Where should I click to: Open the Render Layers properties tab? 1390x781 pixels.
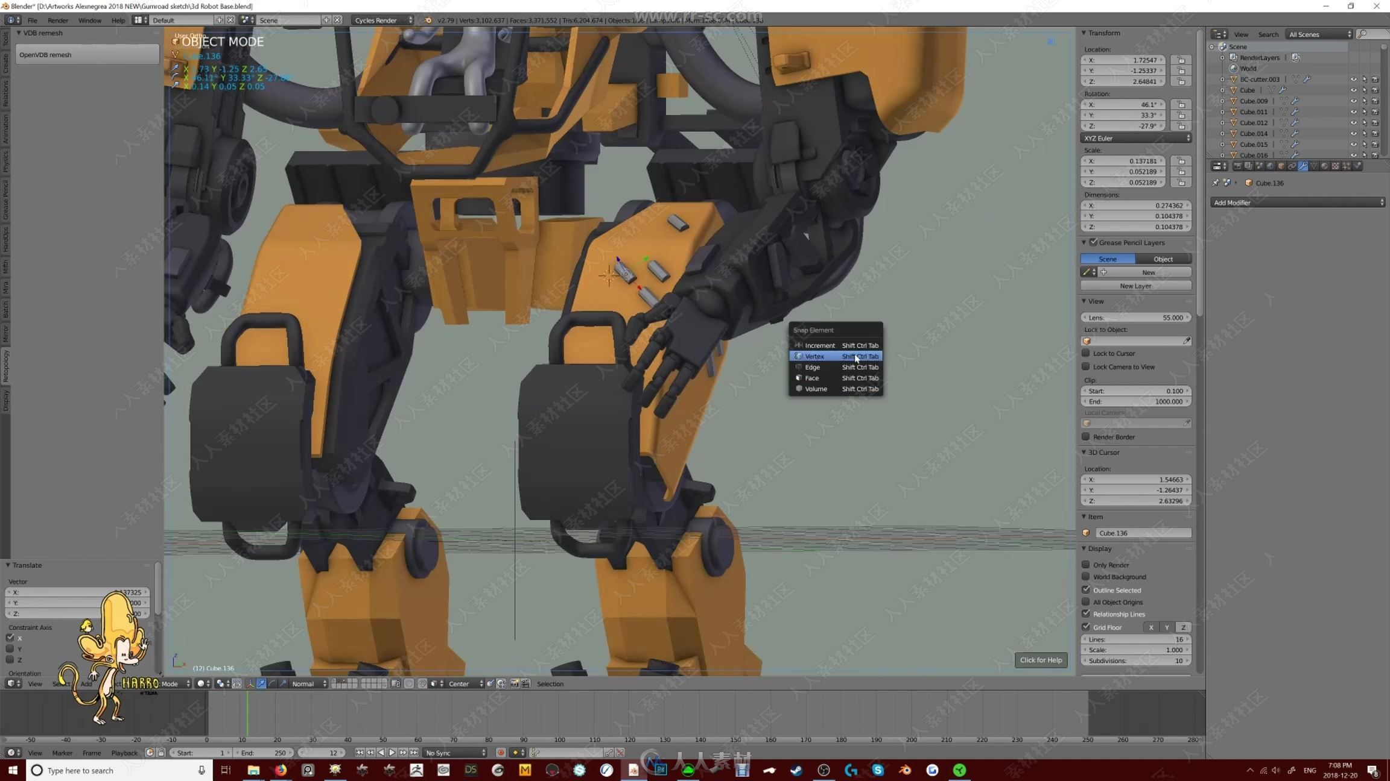point(1249,166)
